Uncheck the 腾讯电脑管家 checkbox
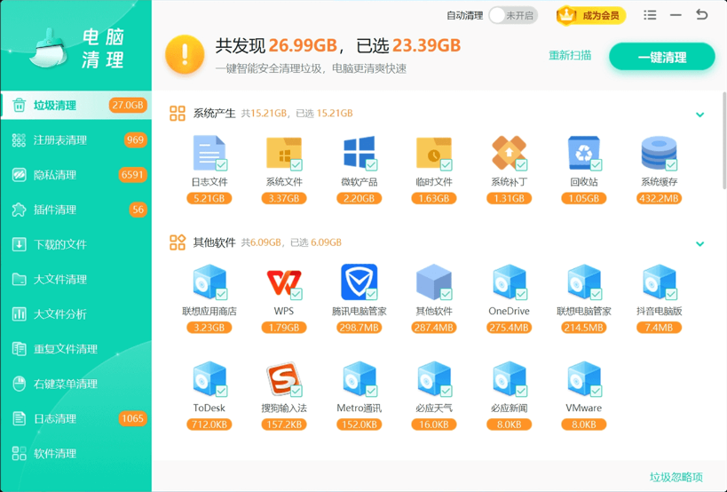Viewport: 727px width, 492px height. click(x=371, y=294)
